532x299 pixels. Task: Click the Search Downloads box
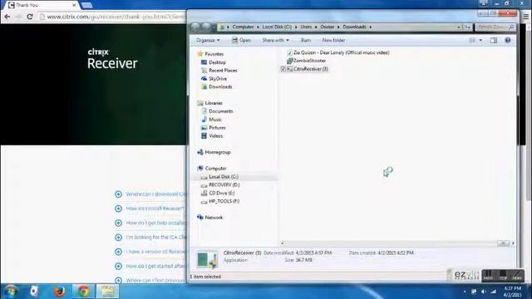point(495,27)
